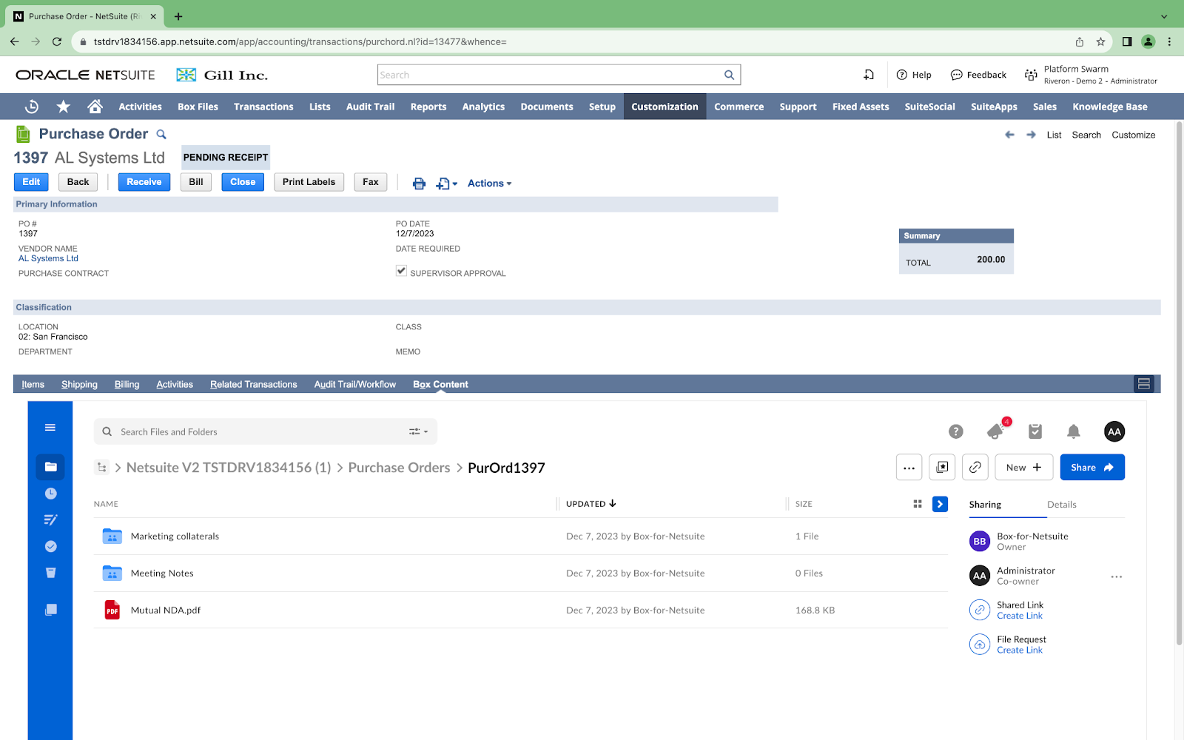Collapse the Box sharing sidebar arrow

coord(940,504)
